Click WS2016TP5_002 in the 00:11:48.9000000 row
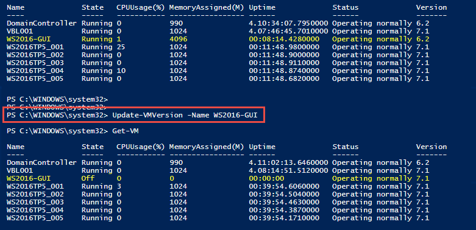476x230 pixels. click(x=35, y=55)
